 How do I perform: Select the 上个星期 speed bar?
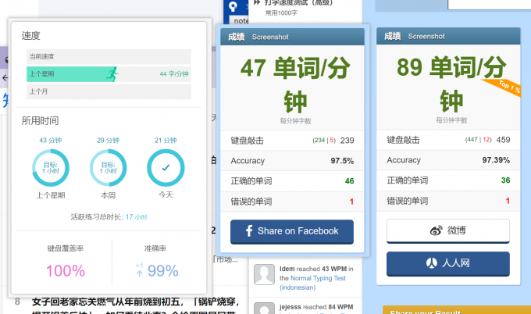pos(109,74)
